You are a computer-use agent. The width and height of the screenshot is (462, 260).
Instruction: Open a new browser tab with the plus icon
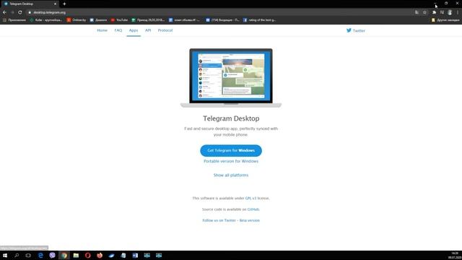tap(64, 4)
